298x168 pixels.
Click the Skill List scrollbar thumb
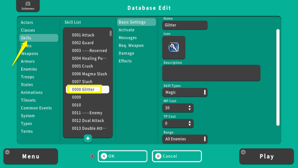[111, 33]
